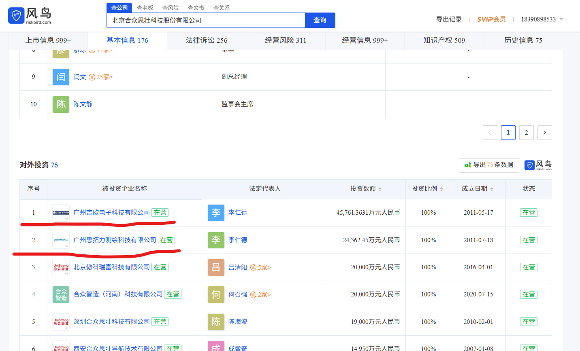Screen dimensions: 580x351
Task: Click 副总经理 position cell
Action: [x=234, y=77]
